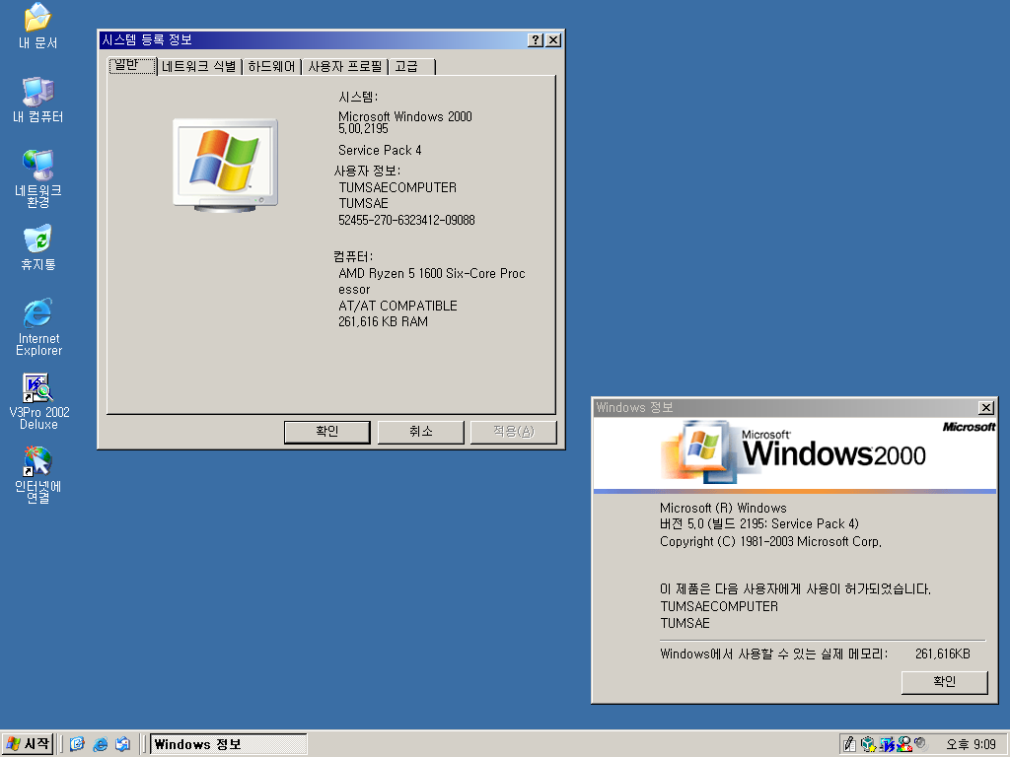
Task: Click the second system tray icon
Action: 868,744
